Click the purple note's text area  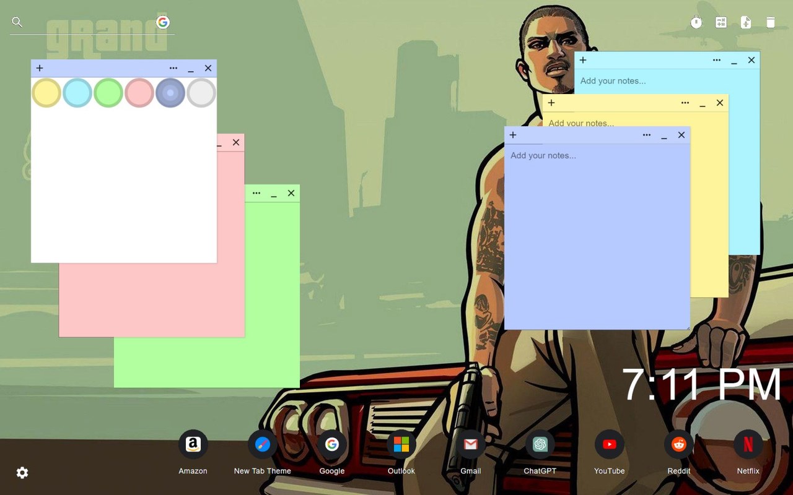pos(597,236)
